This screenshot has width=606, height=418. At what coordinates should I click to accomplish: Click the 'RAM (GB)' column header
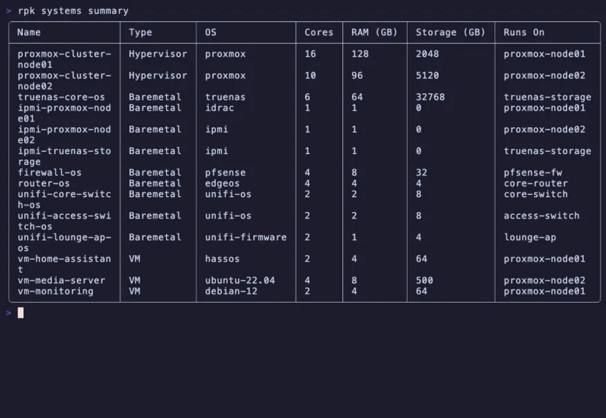tap(374, 32)
